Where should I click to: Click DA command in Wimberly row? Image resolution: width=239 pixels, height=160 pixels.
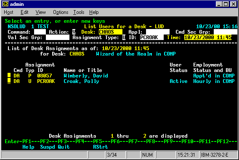coord(16,76)
